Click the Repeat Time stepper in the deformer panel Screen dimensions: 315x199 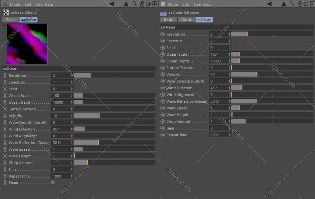point(229,135)
